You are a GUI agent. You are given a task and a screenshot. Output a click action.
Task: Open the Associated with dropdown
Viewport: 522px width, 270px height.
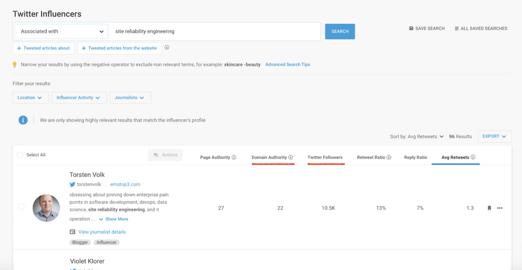pos(61,32)
